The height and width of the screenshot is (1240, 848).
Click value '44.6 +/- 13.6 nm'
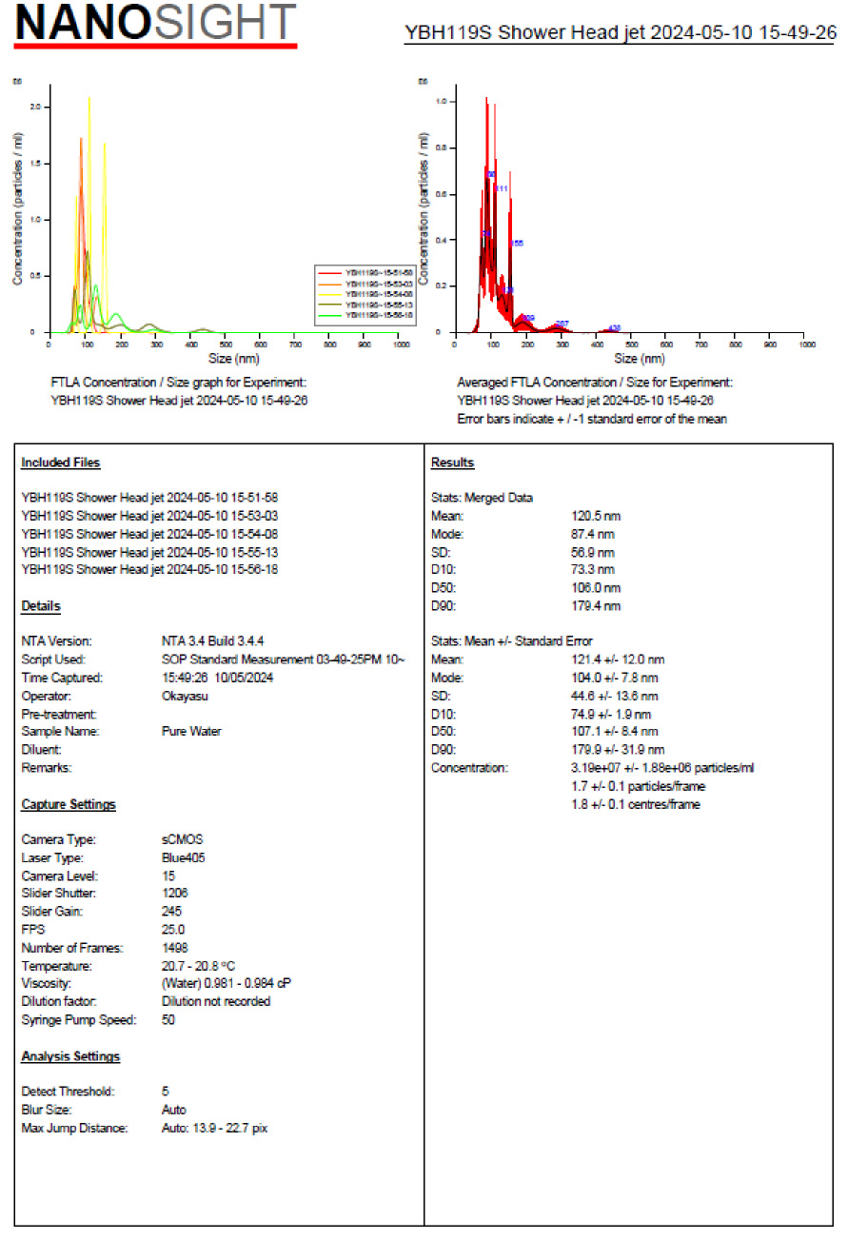click(615, 696)
